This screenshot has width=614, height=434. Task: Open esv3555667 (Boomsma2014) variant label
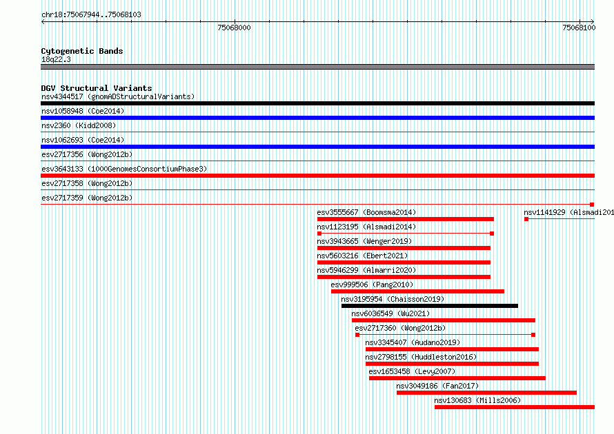pos(366,212)
